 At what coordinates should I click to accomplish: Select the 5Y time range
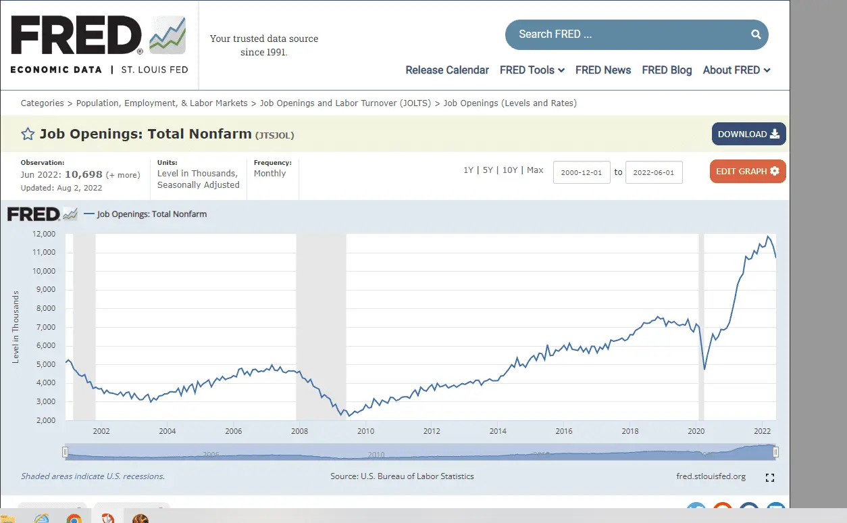488,170
